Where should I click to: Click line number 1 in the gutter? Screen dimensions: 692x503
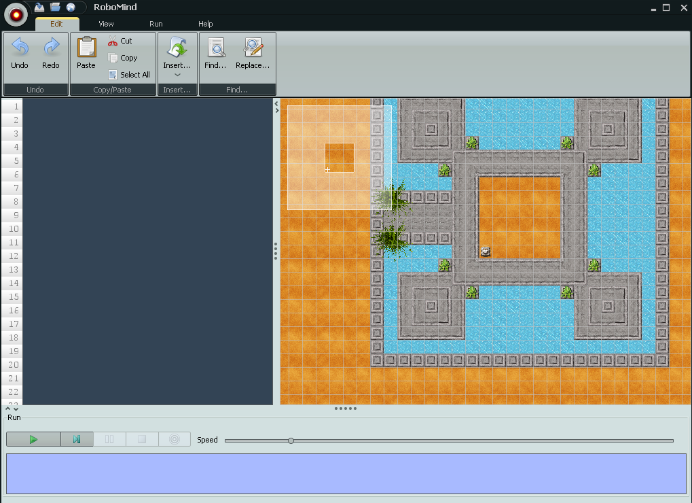[x=16, y=107]
